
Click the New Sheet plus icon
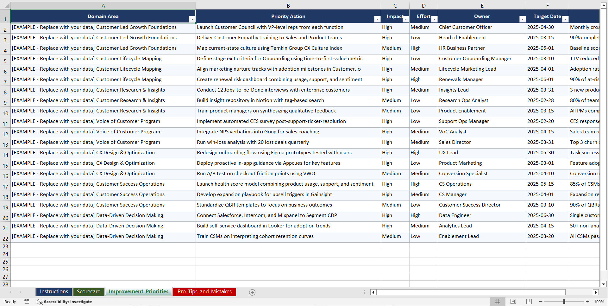click(x=252, y=292)
